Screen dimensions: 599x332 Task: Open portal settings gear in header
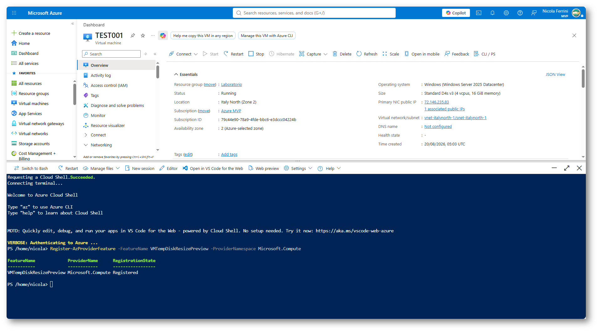[506, 13]
